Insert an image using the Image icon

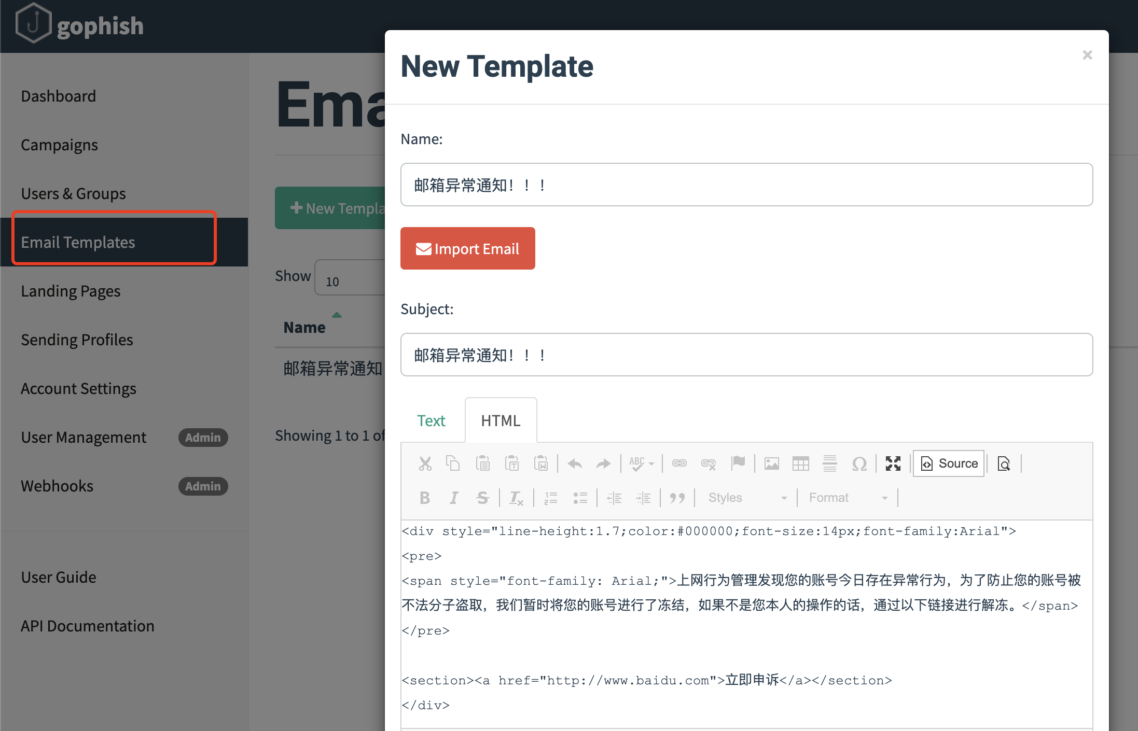(772, 463)
